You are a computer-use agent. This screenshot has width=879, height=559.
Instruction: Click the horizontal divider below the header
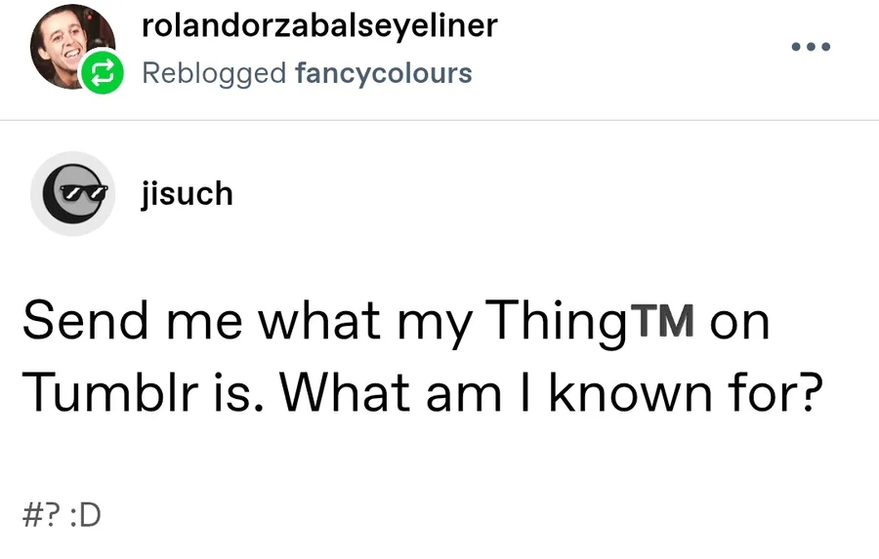[439, 121]
